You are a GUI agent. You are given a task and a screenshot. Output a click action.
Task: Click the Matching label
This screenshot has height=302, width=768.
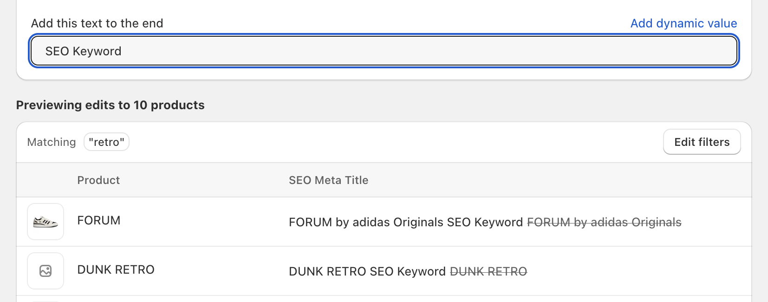pyautogui.click(x=52, y=142)
